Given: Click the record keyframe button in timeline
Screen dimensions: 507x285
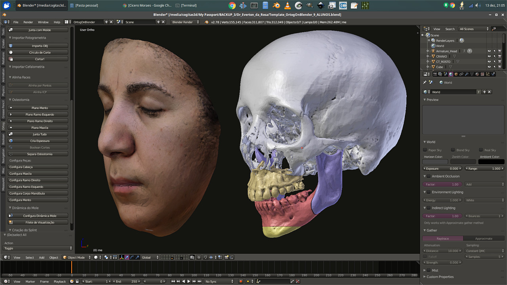Looking at the screenshot, I should (x=240, y=281).
